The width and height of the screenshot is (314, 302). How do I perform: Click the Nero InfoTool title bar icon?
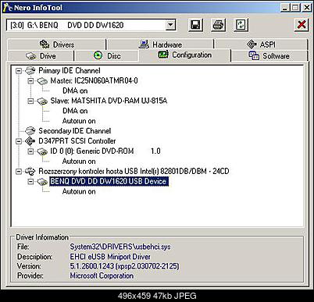click(x=7, y=7)
